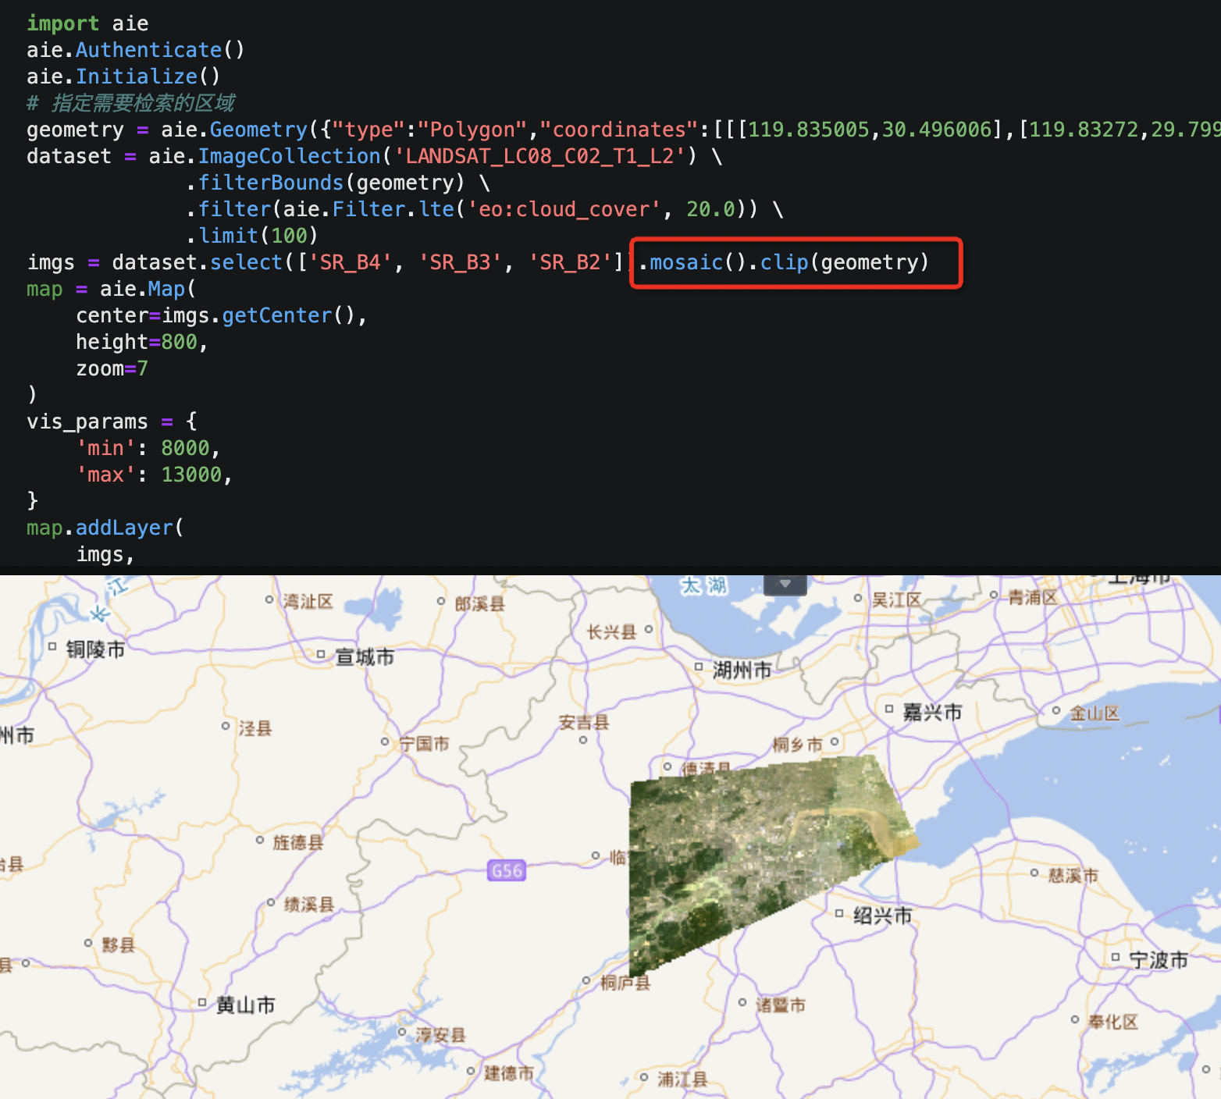Click the G56 highway badge on map
The image size is (1221, 1099).
pos(507,870)
